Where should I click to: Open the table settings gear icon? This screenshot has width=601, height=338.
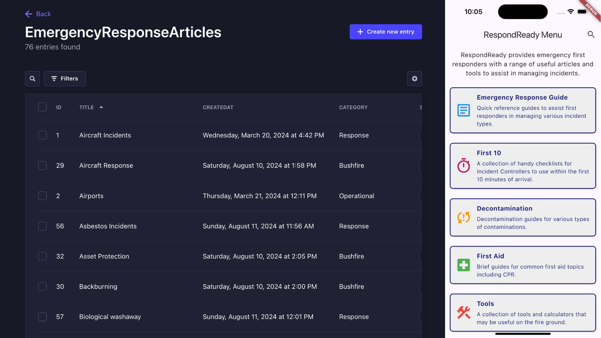pyautogui.click(x=414, y=79)
